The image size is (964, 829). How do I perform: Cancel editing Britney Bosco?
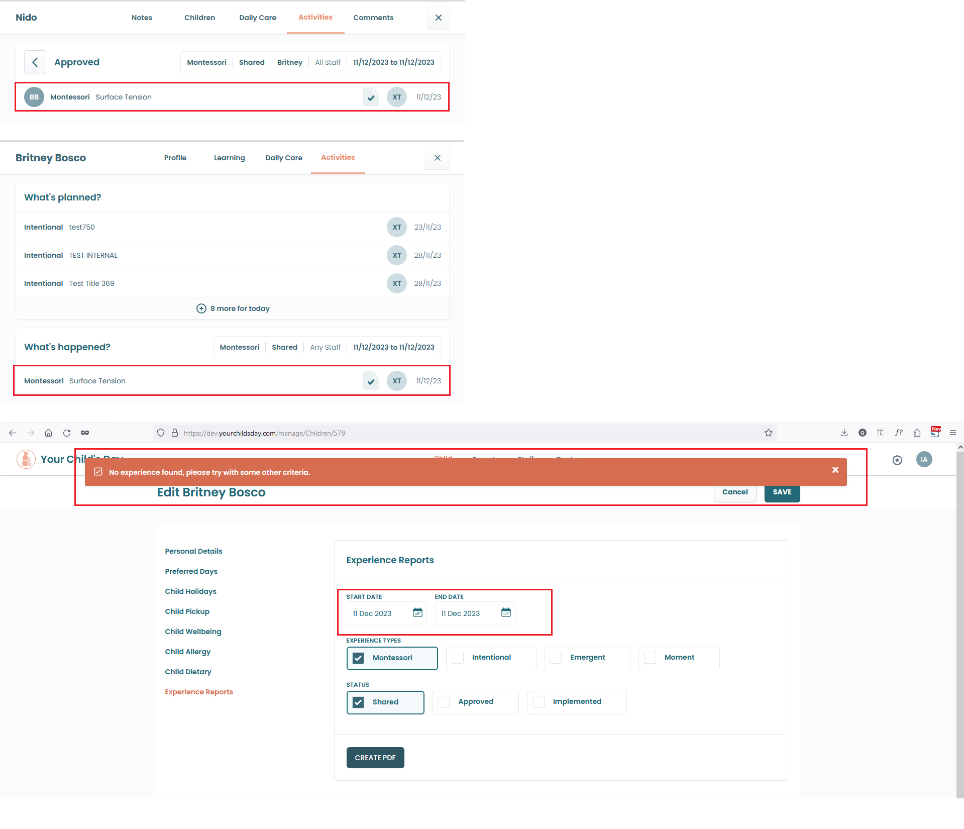point(735,492)
